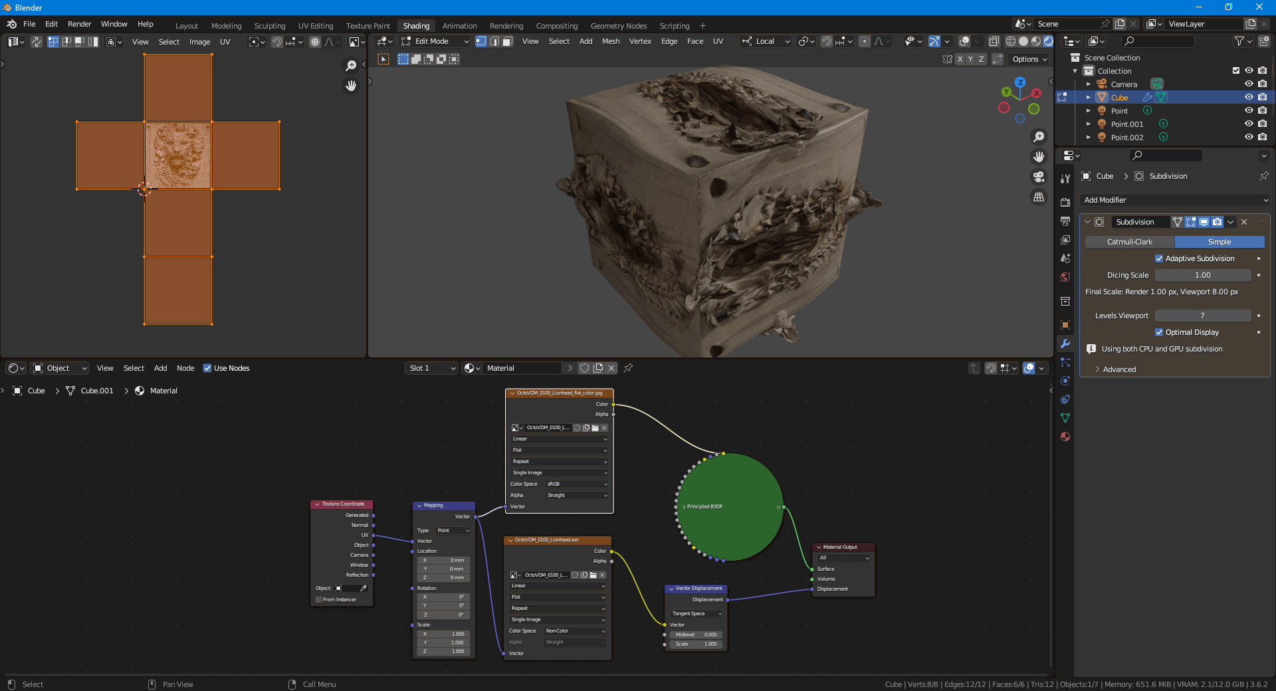Open the Node menu in the shader editor

pyautogui.click(x=185, y=368)
